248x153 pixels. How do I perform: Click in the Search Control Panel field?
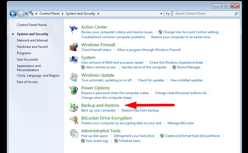[203, 14]
